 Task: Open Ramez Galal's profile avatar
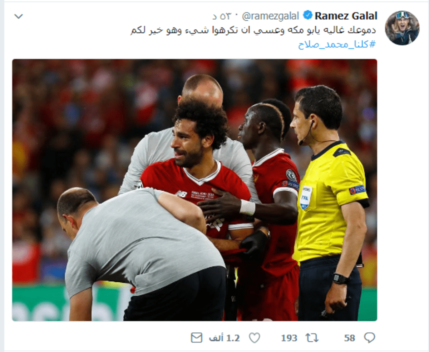[x=402, y=28]
